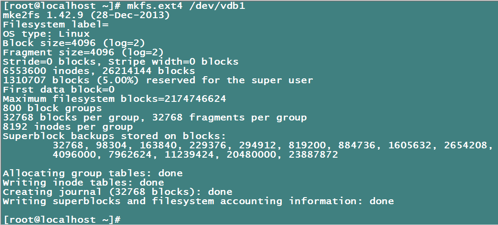Viewport: 498px width, 225px height.
Task: Click the 6553600 inodes text
Action: [49, 71]
